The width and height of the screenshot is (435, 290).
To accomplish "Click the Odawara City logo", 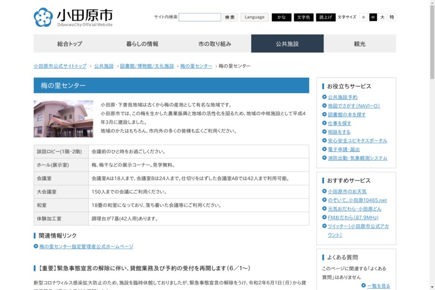I will click(x=73, y=17).
